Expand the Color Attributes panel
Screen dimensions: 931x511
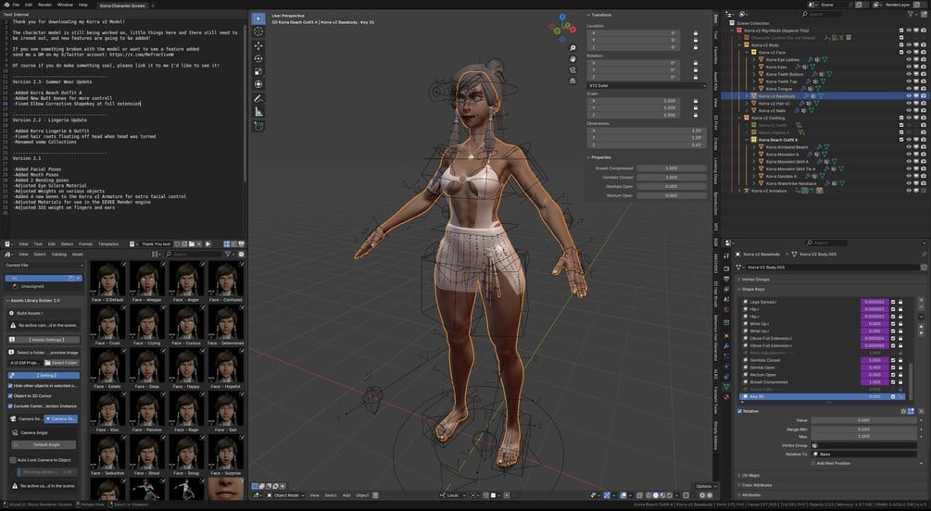pyautogui.click(x=757, y=485)
